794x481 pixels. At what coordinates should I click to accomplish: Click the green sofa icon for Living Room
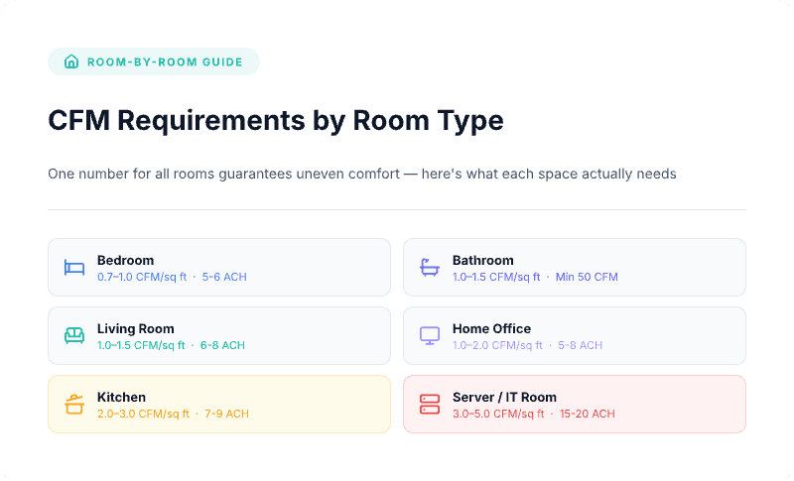pos(74,336)
